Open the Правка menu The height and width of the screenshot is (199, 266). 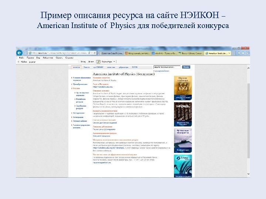pyautogui.click(x=30, y=58)
